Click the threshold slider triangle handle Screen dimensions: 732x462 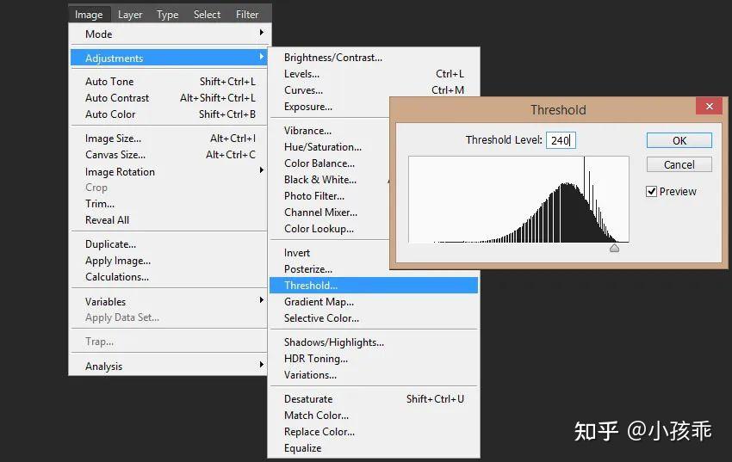tap(614, 248)
